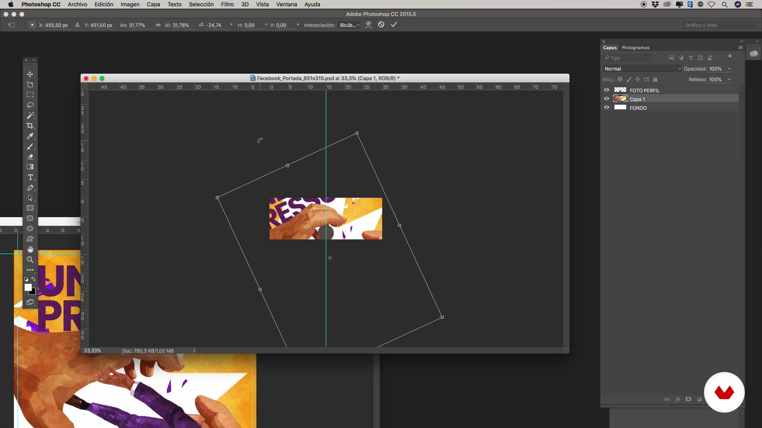Select the Eraser tool

click(x=30, y=157)
